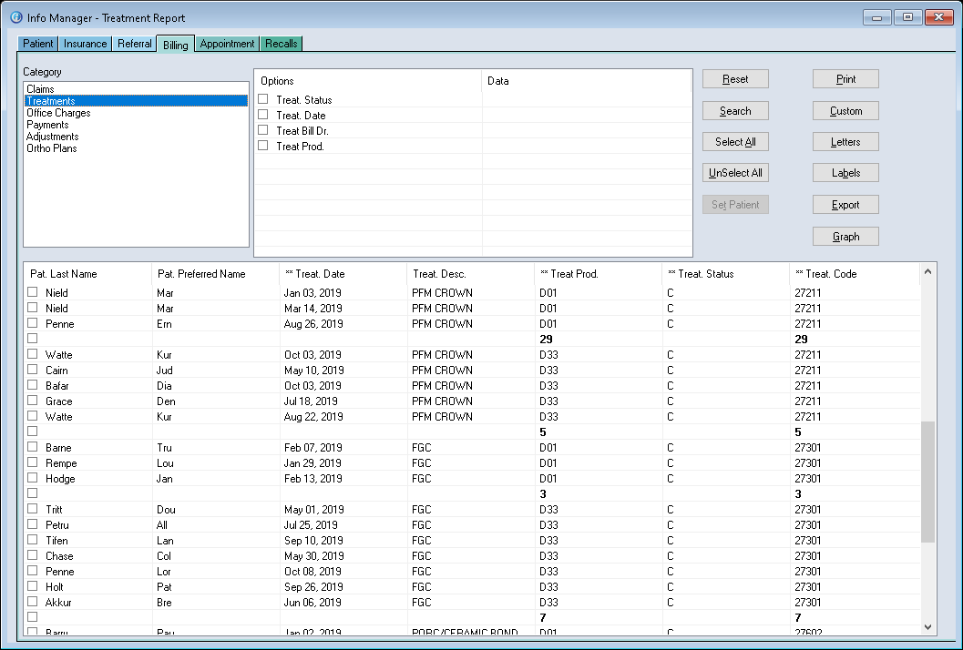Click the Reset button
This screenshot has width=963, height=650.
(x=735, y=79)
